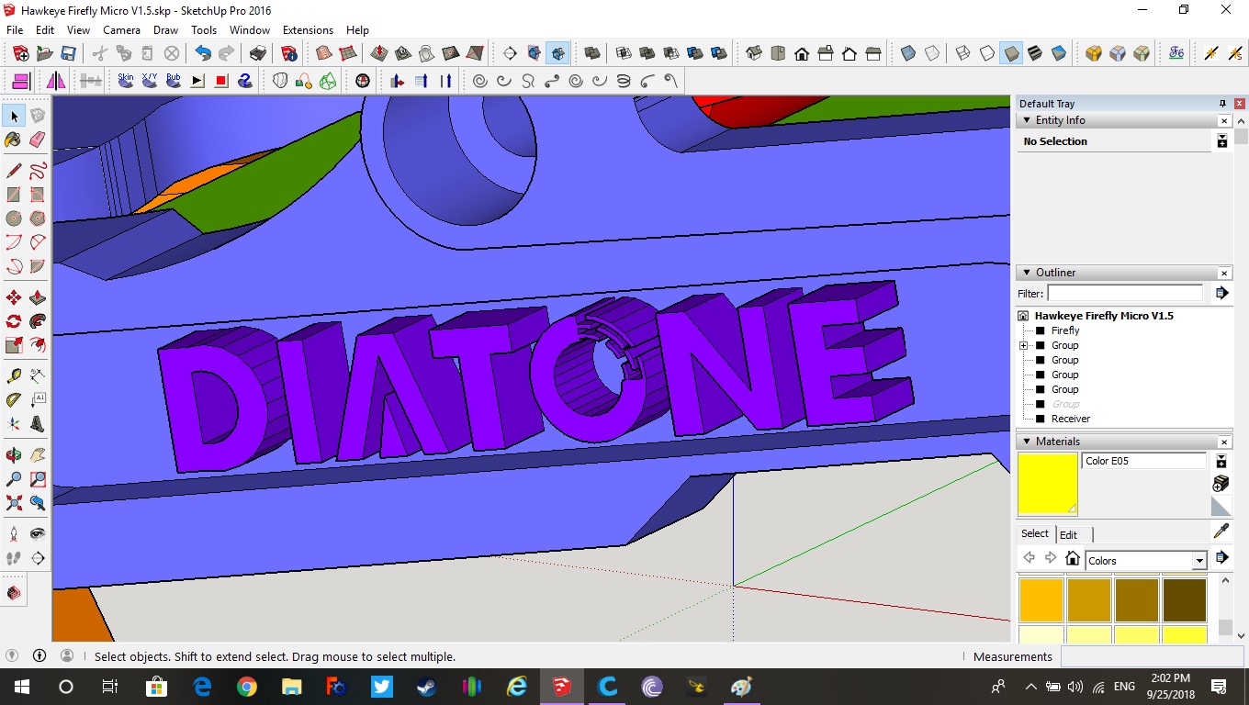
Task: Collapse the Materials panel
Action: pos(1027,442)
